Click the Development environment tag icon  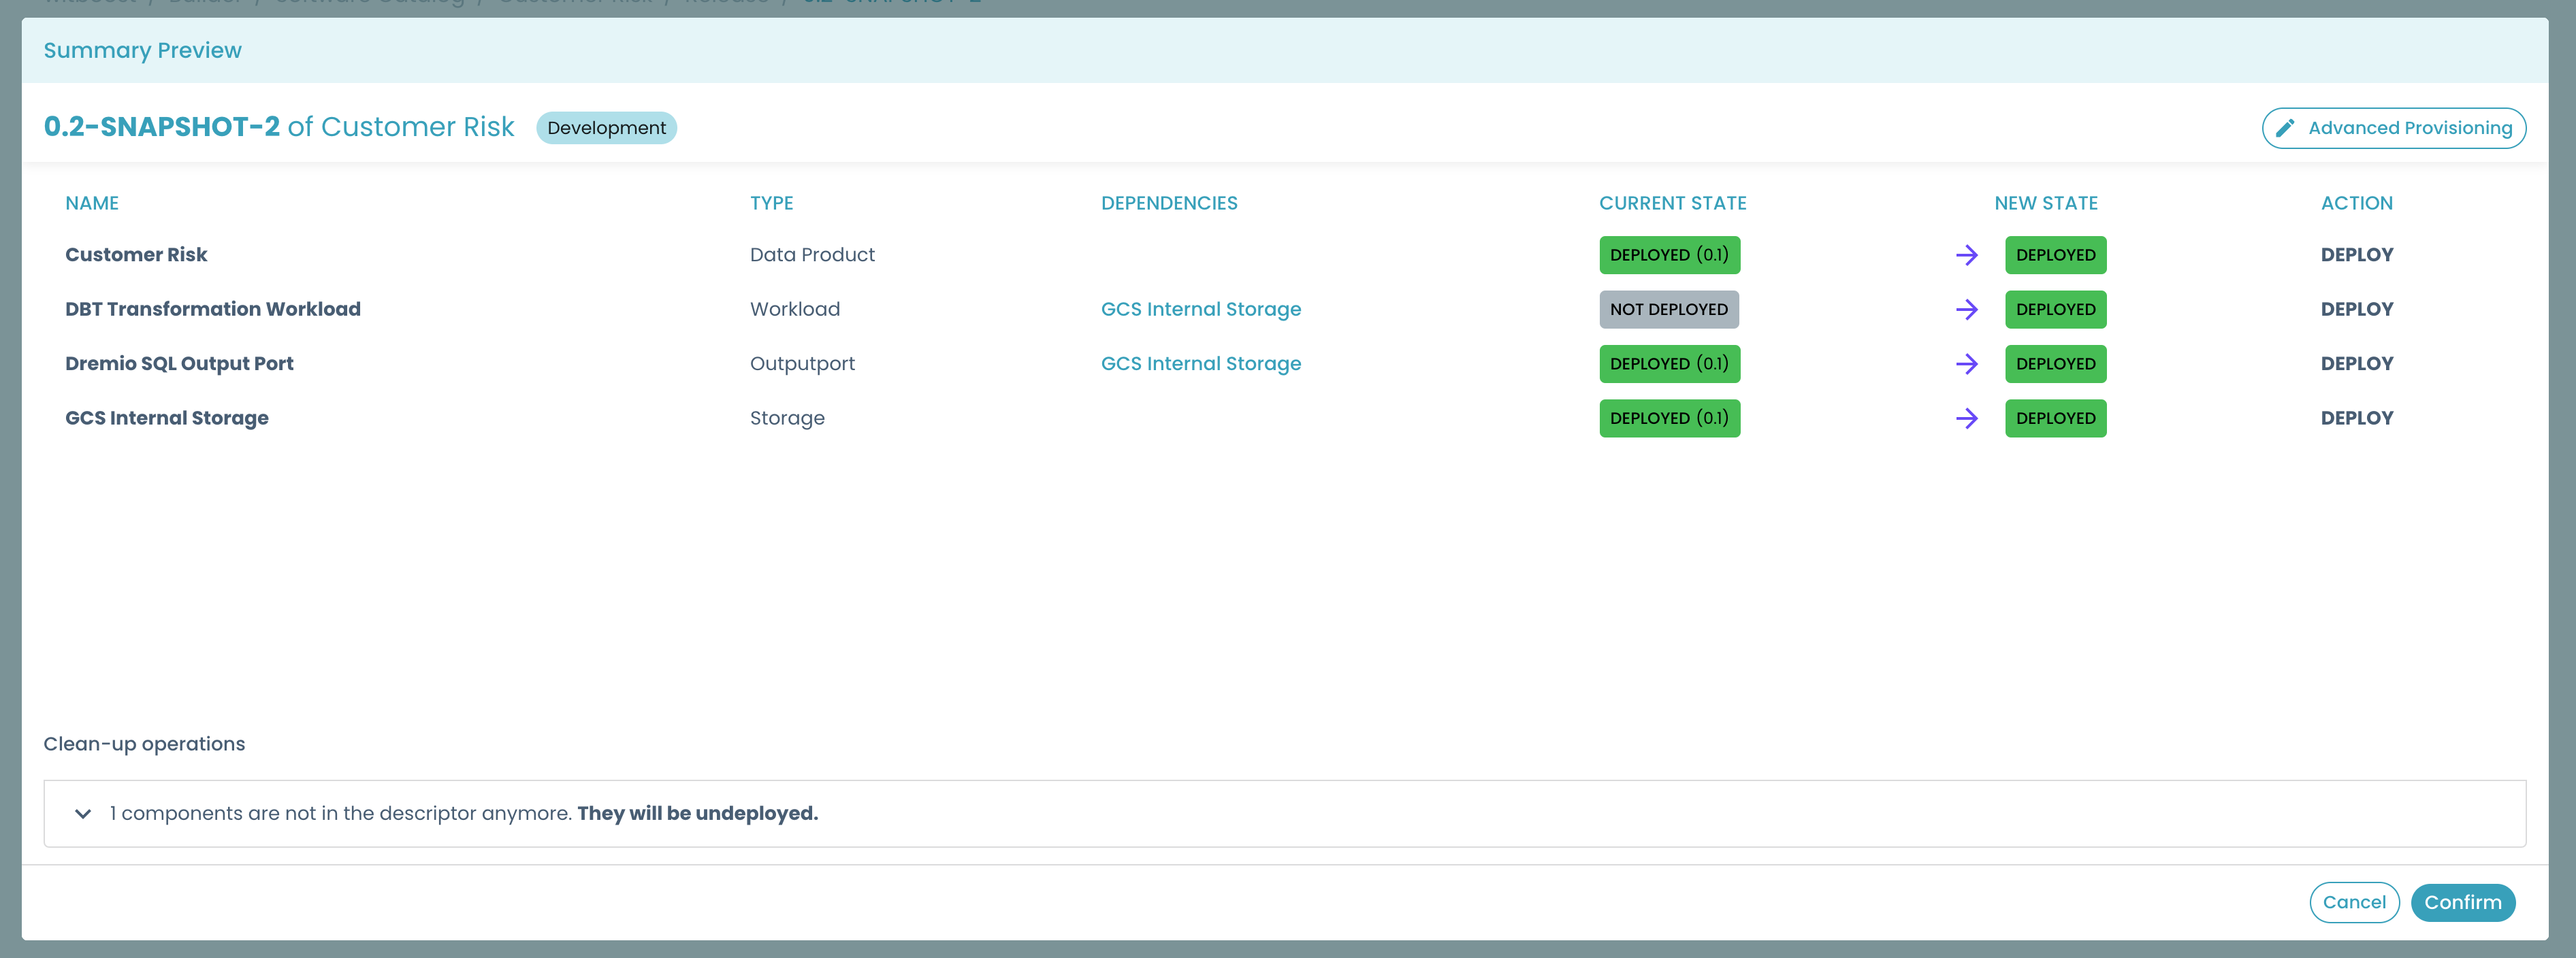coord(608,127)
